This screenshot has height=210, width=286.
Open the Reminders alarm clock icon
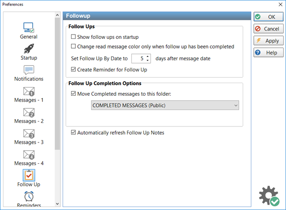point(29,196)
